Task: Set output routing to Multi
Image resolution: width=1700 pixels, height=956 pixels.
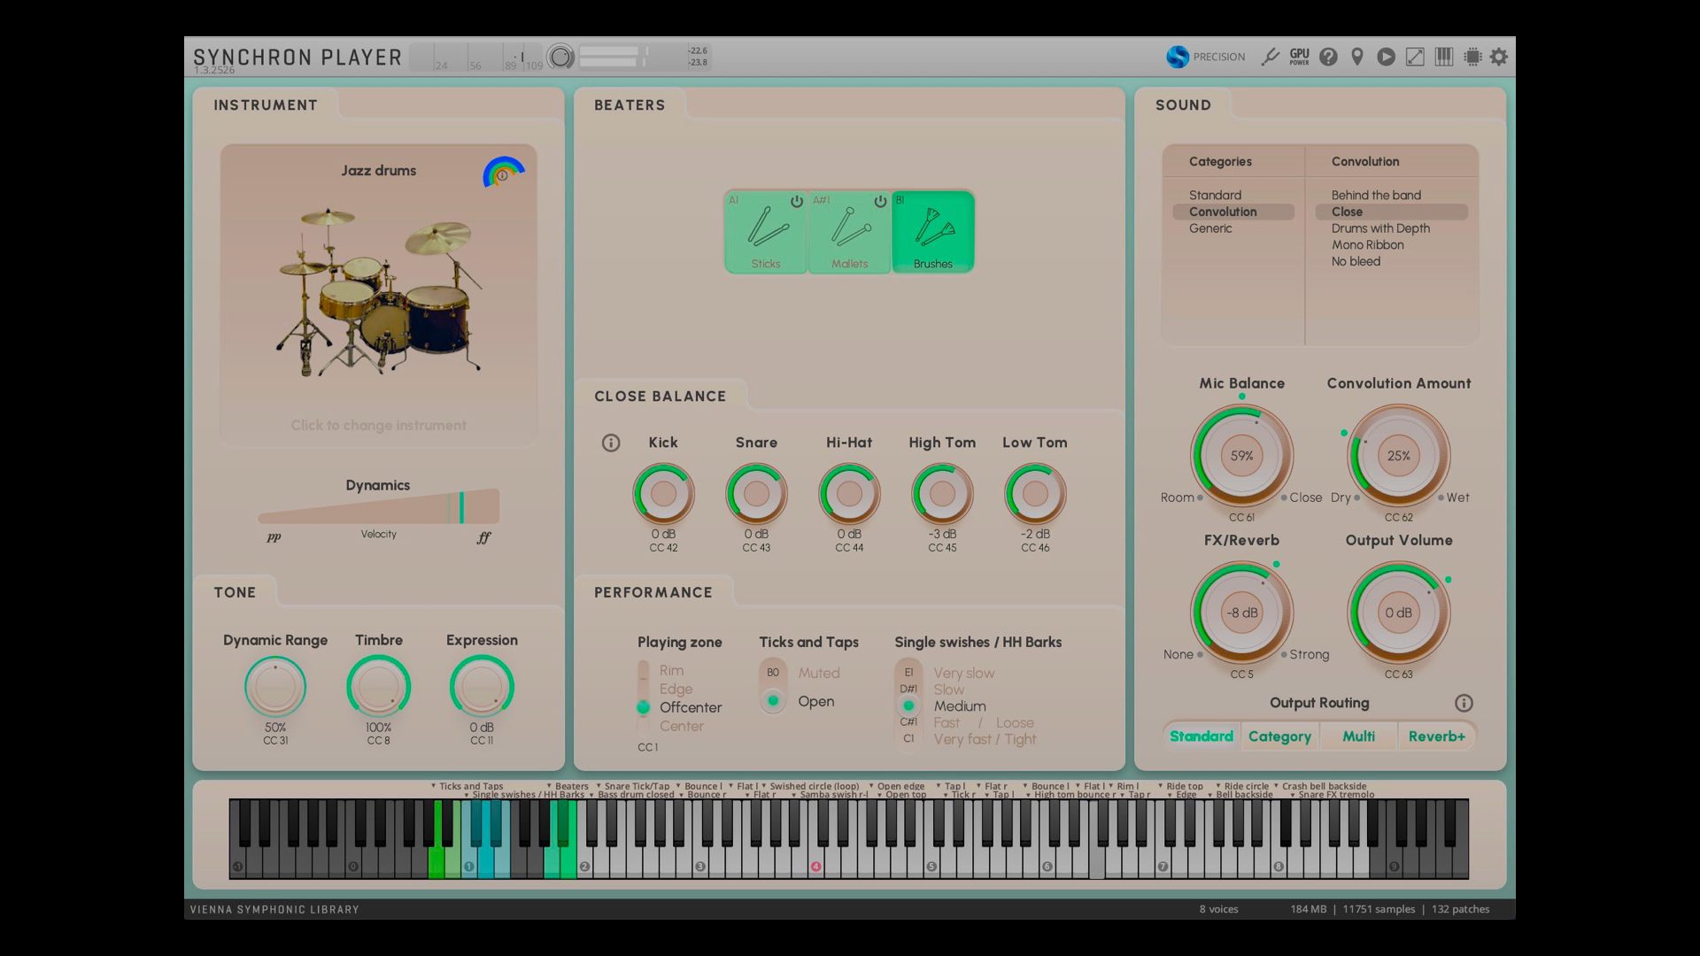Action: [x=1358, y=736]
